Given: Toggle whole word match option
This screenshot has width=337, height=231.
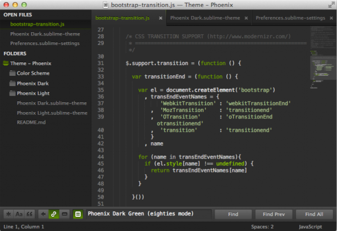Looking at the screenshot, I should coord(29,214).
